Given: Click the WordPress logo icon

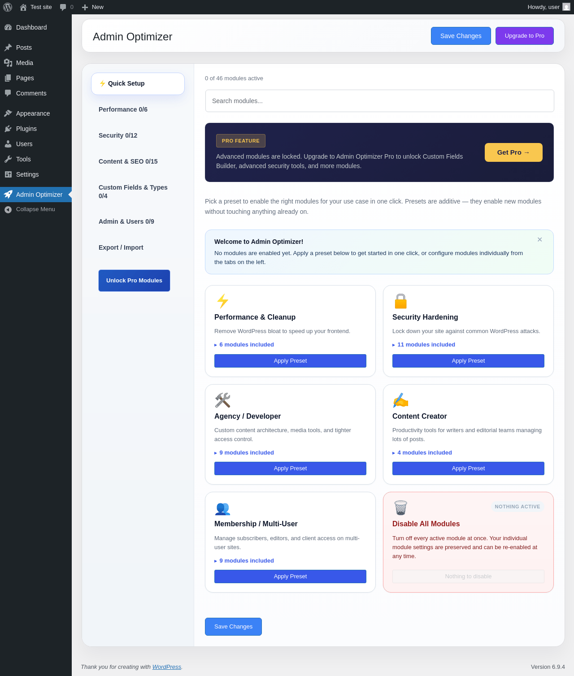Looking at the screenshot, I should click(8, 7).
